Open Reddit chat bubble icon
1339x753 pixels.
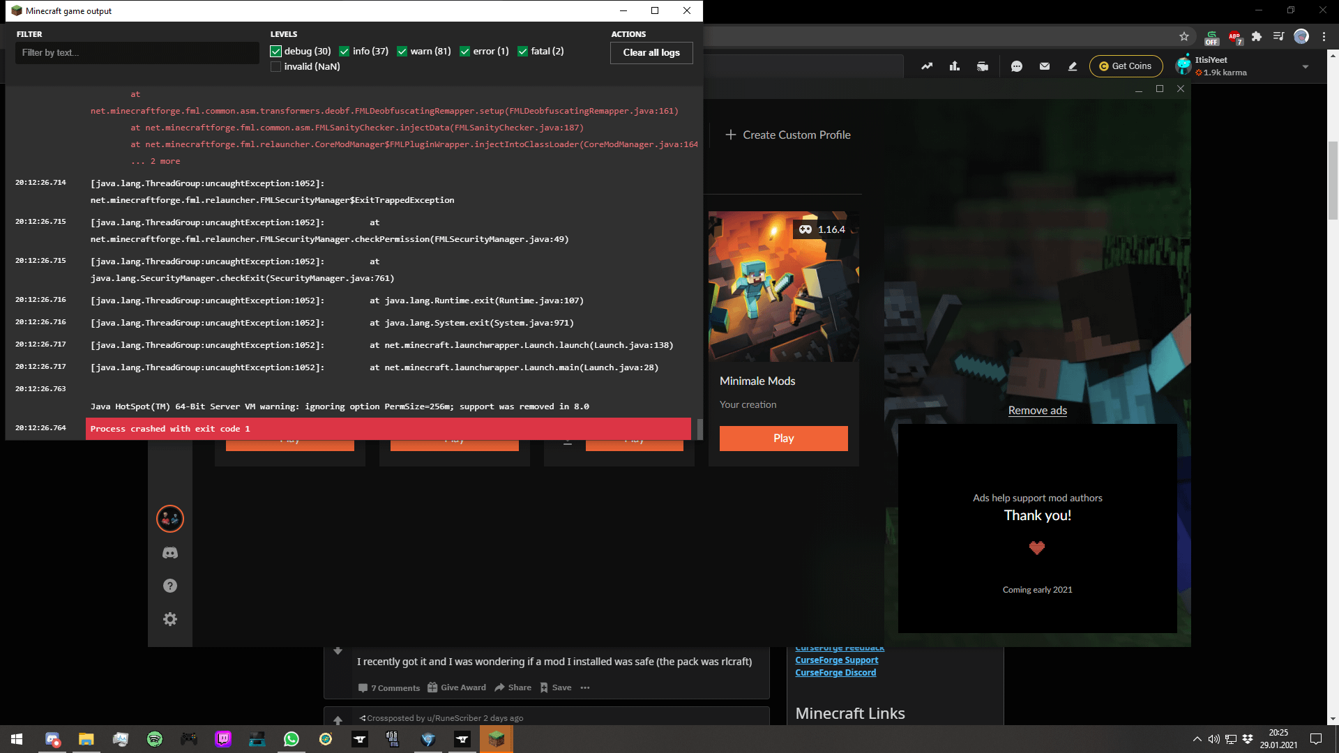[1017, 66]
